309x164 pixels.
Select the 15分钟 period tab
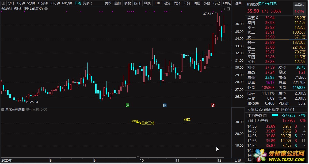pyautogui.click(x=43, y=3)
